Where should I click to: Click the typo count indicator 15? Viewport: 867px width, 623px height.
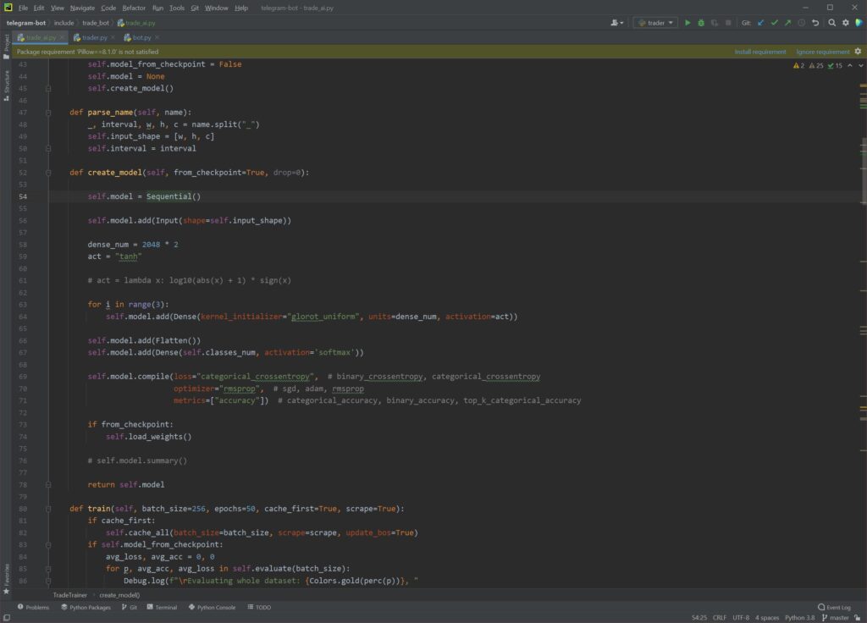[x=835, y=65]
